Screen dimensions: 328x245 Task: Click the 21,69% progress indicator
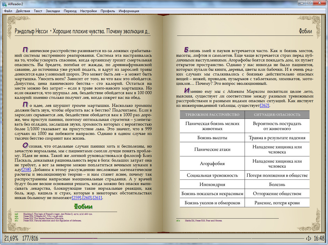[x=11, y=238]
